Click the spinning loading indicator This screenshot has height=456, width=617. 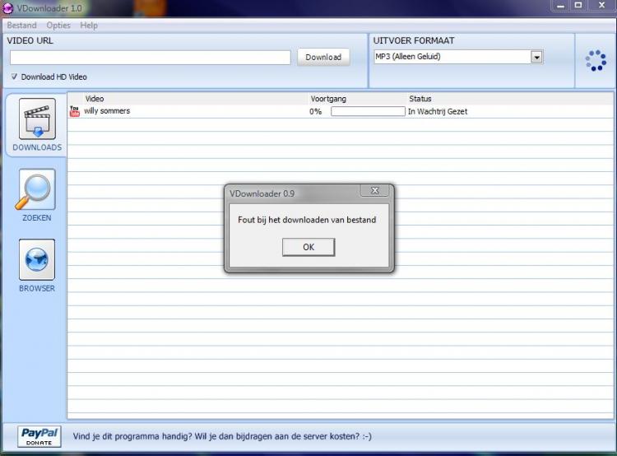point(595,60)
